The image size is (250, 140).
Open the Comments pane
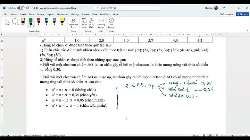[x=226, y=14]
